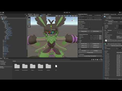Collapse the Animator component foldout
Viewport: 122px width, 91px height.
(x=104, y=30)
